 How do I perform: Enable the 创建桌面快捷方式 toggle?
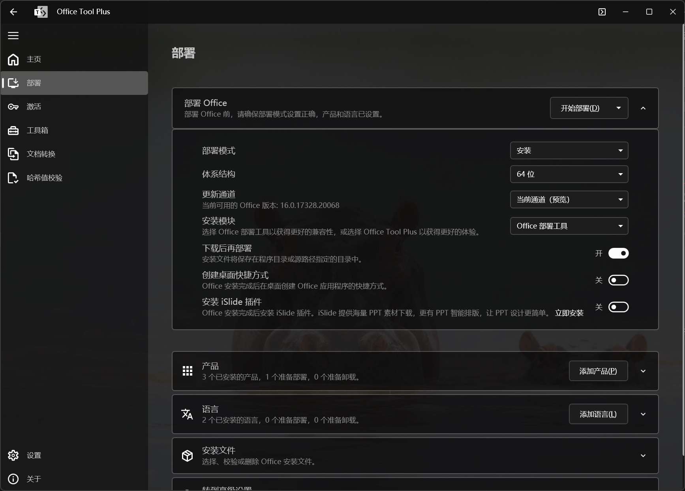tap(618, 280)
